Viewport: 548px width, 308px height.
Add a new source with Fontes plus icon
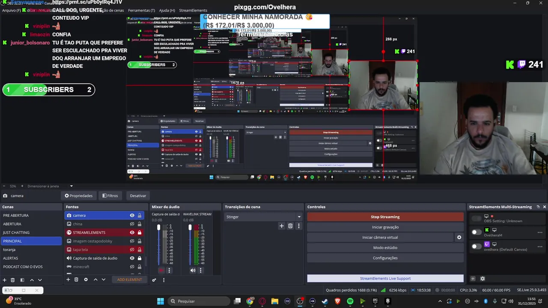coord(68,279)
